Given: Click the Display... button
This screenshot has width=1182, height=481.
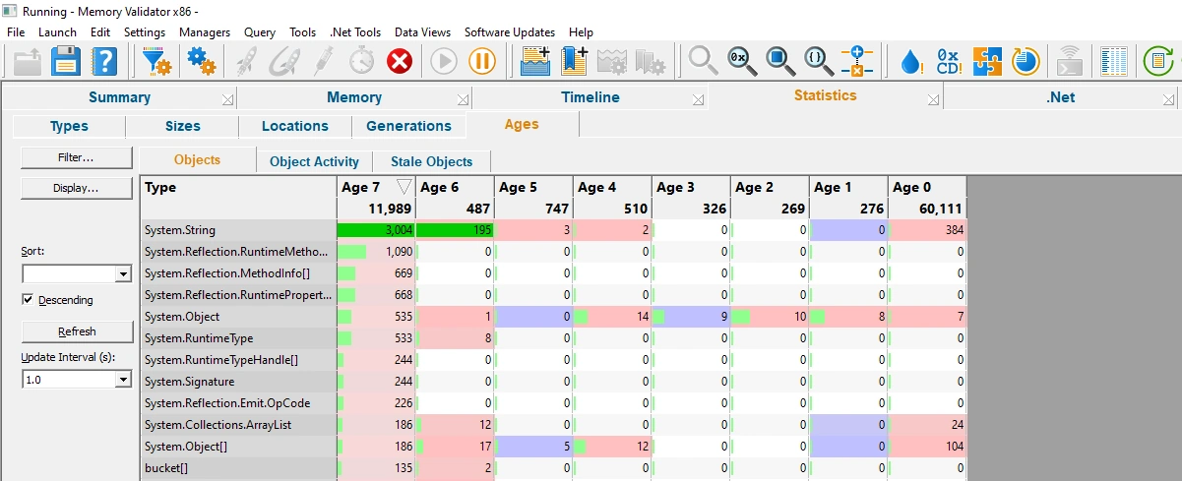Looking at the screenshot, I should pos(76,188).
